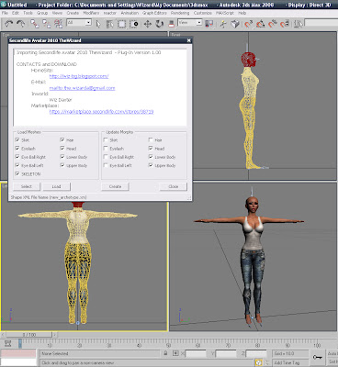Check Skirt under Update Morphs
This screenshot has height=367, width=338.
tap(106, 139)
